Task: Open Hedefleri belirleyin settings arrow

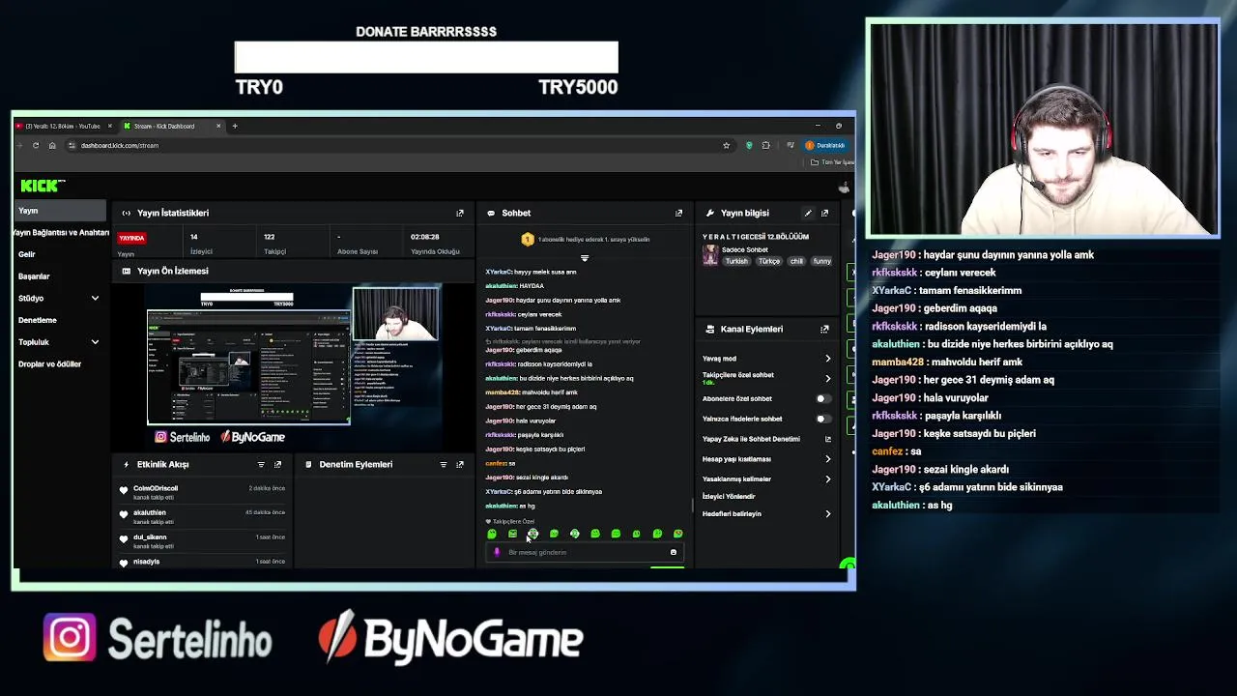Action: (x=827, y=513)
